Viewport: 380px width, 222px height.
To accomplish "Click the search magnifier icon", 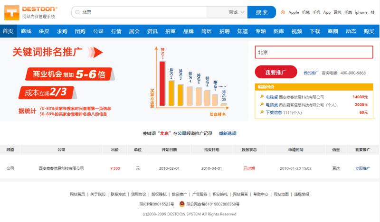I will tap(77, 12).
